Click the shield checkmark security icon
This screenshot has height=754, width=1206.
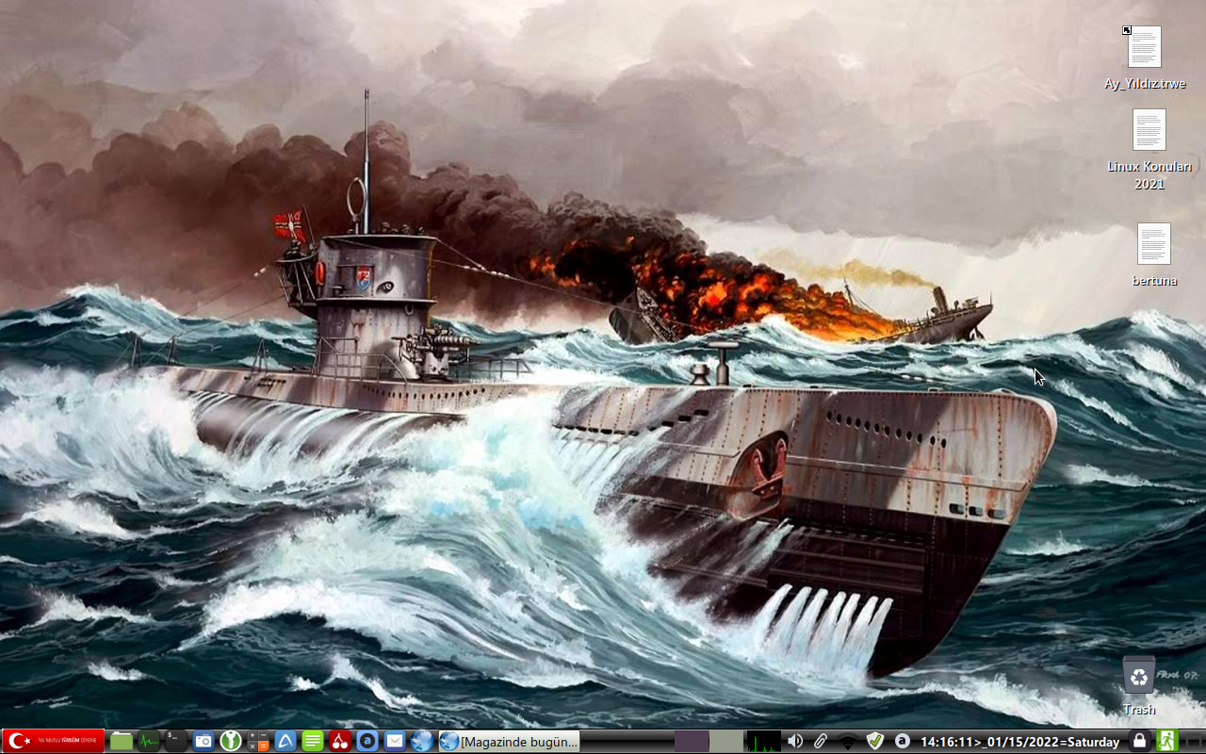coord(875,742)
